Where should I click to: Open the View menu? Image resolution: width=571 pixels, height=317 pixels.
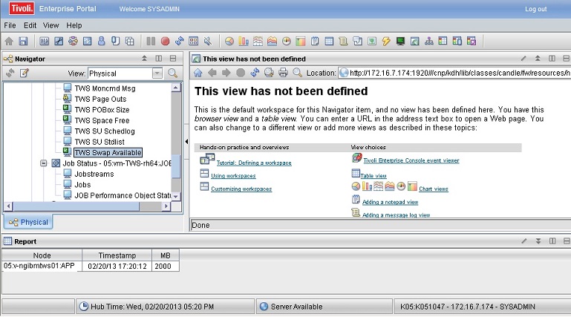(51, 25)
